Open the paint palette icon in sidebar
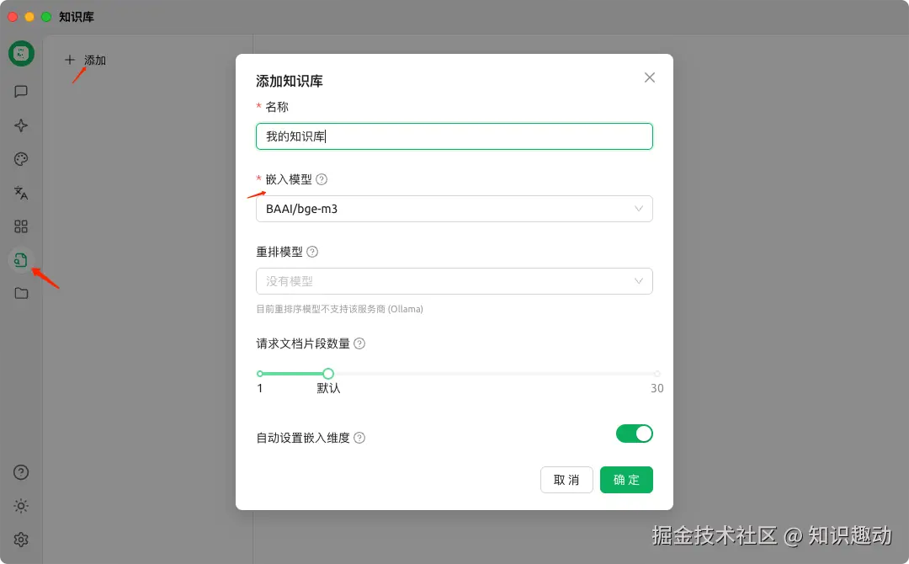Viewport: 909px width, 564px height. (x=21, y=159)
